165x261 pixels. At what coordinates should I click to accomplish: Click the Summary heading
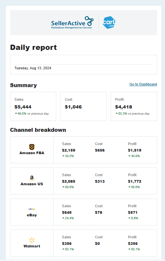23,85
